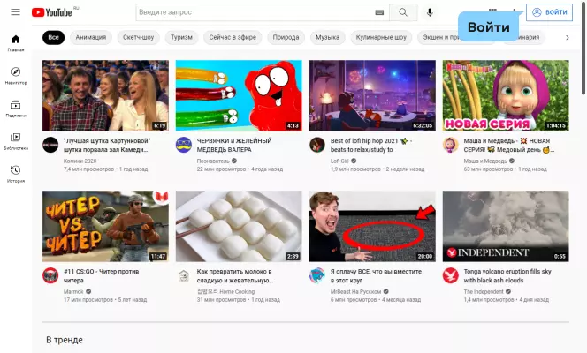The image size is (587, 353).
Task: Open Познаватель channel name
Action: coord(213,161)
